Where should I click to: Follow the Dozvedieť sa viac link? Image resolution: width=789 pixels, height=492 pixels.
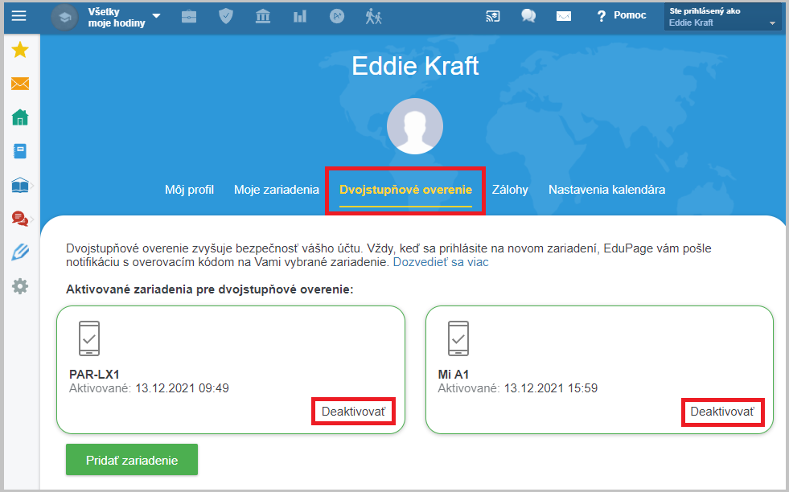(x=440, y=262)
